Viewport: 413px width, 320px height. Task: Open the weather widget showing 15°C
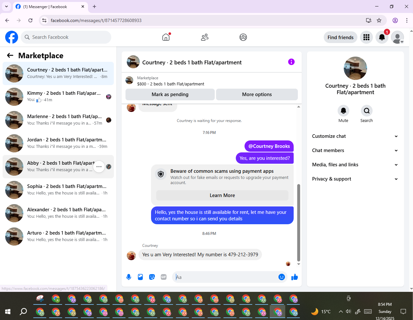coord(321,312)
